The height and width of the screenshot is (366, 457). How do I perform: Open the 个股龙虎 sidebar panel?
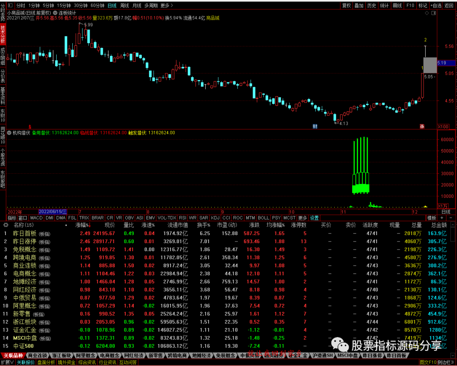point(3,157)
